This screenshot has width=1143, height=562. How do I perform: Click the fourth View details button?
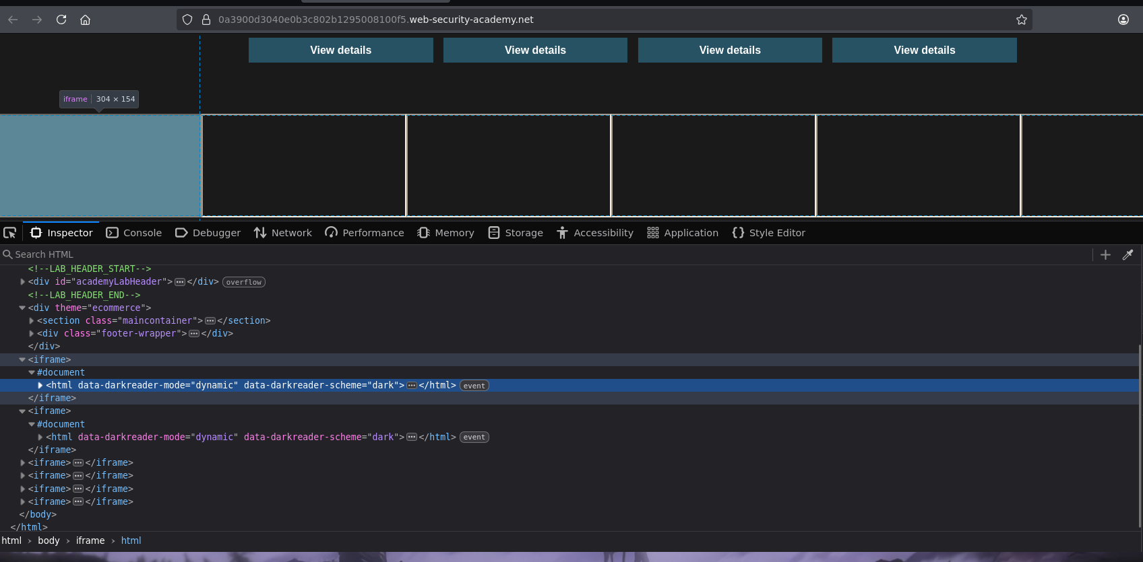pyautogui.click(x=925, y=50)
